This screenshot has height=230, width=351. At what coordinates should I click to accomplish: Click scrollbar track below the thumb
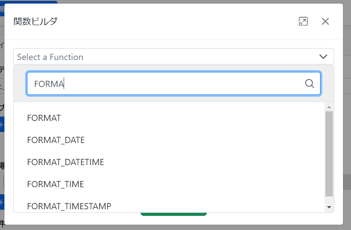pos(329,200)
